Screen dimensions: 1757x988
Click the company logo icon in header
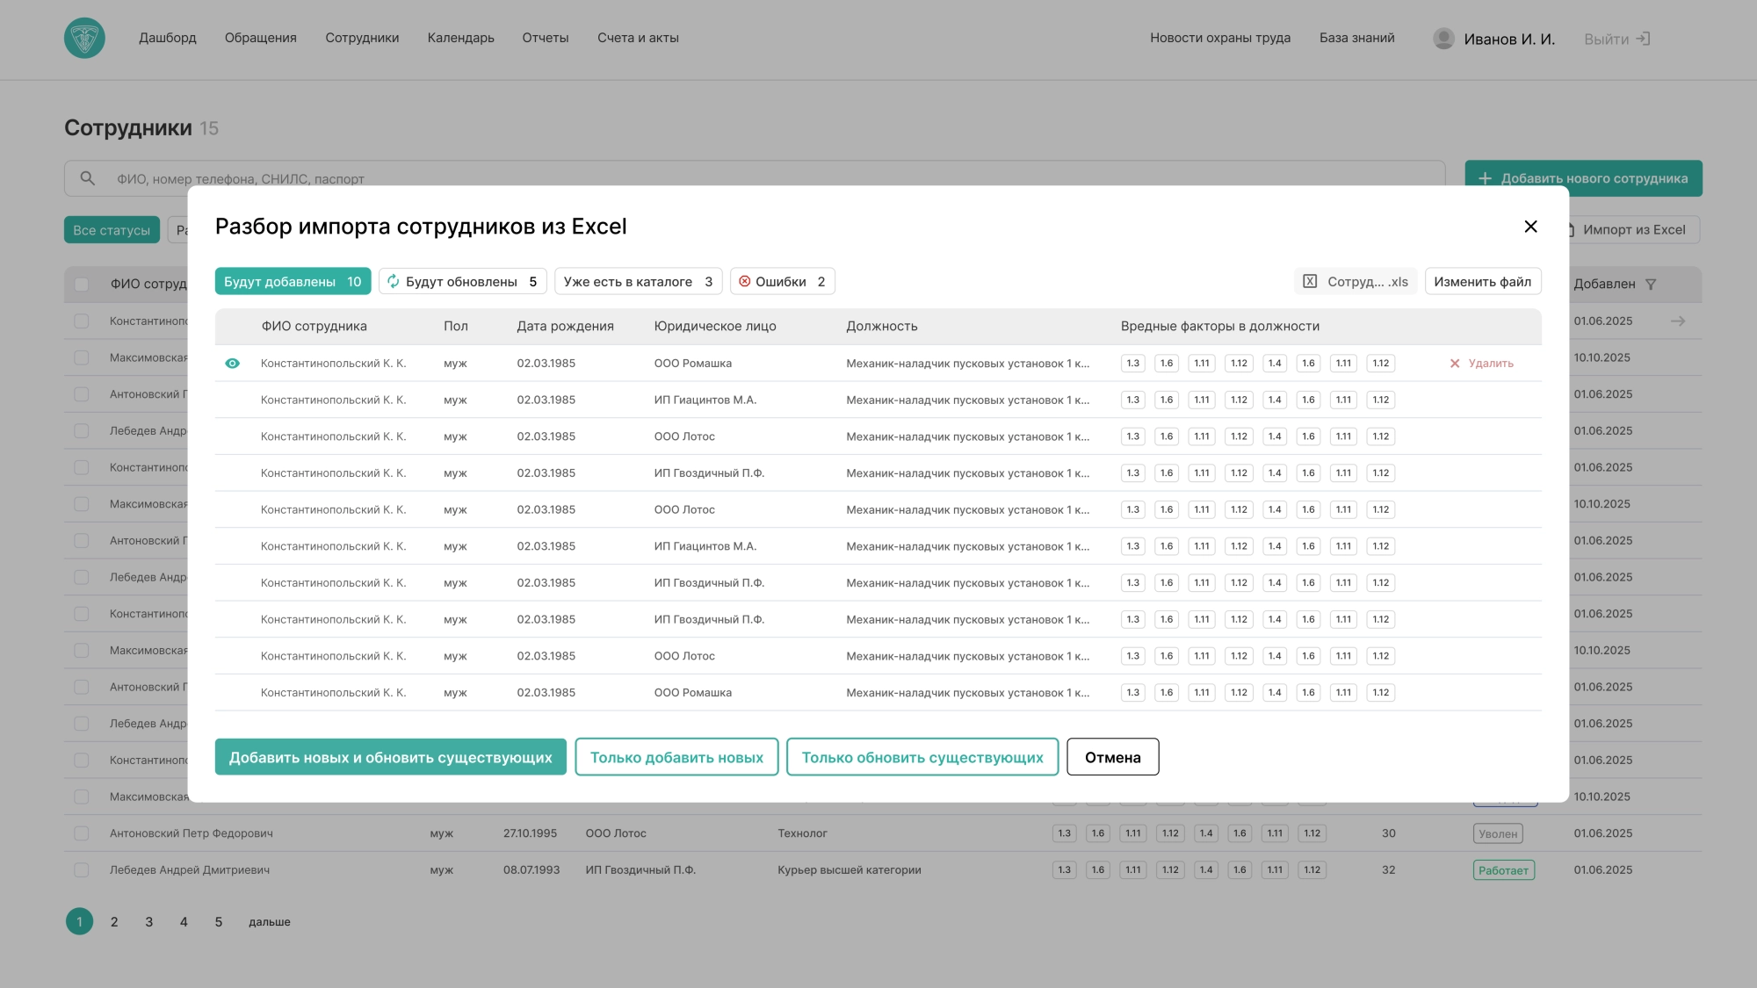pos(84,38)
